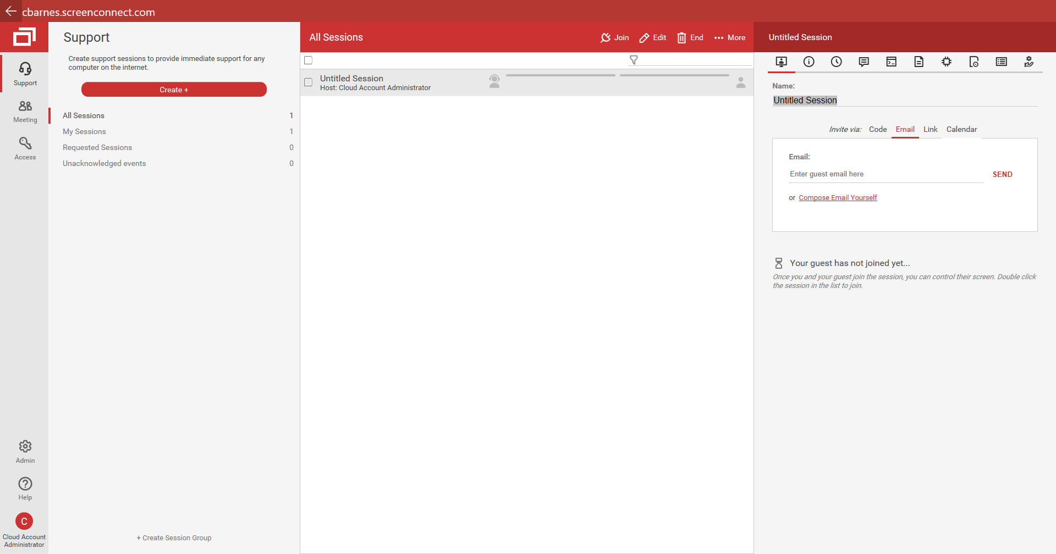Open the Support section in the sidebar
Image resolution: width=1056 pixels, height=554 pixels.
(x=25, y=74)
